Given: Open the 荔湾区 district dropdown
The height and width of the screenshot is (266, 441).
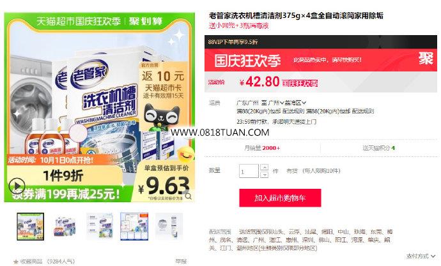Looking at the screenshot, I should pos(295,103).
